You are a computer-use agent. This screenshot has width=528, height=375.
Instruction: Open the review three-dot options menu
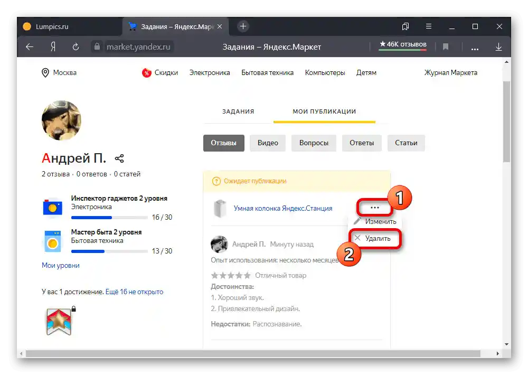click(374, 208)
